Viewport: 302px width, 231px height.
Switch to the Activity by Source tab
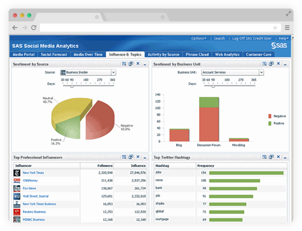(163, 55)
